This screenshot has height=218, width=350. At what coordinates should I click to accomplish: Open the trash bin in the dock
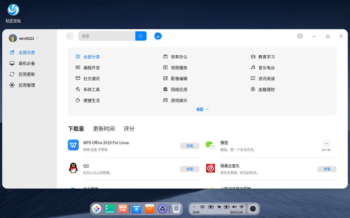(x=176, y=209)
